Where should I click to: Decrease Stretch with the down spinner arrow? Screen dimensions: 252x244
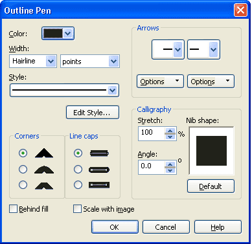click(170, 137)
